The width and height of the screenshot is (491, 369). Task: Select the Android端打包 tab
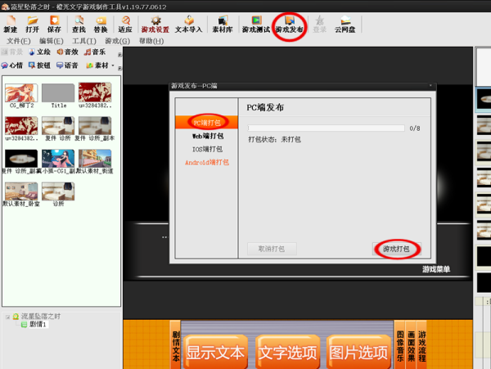coord(207,162)
